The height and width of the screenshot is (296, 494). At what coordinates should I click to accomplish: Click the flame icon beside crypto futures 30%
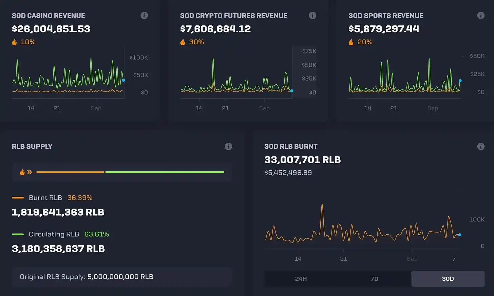point(183,42)
